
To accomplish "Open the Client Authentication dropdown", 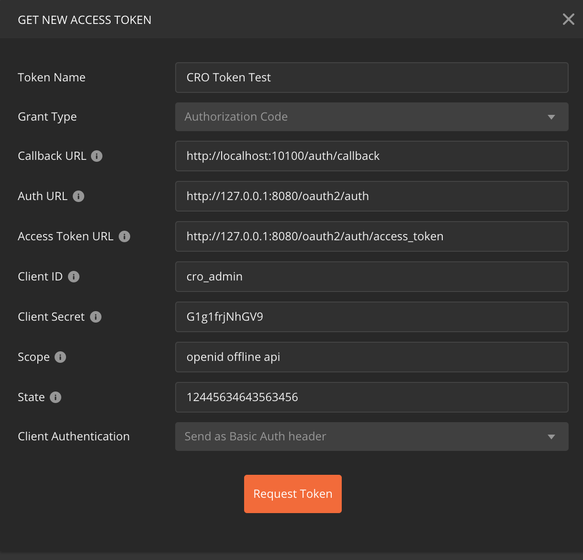I will (x=372, y=437).
